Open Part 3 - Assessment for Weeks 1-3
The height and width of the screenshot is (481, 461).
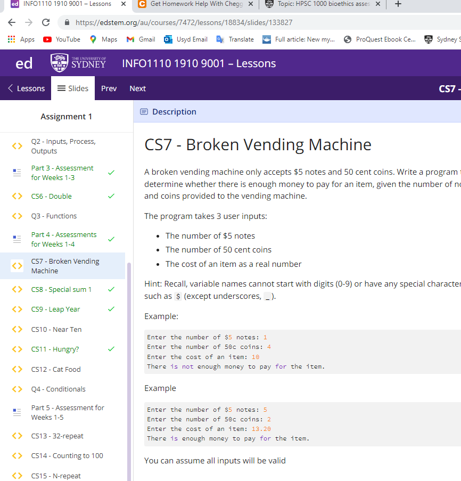pyautogui.click(x=62, y=173)
